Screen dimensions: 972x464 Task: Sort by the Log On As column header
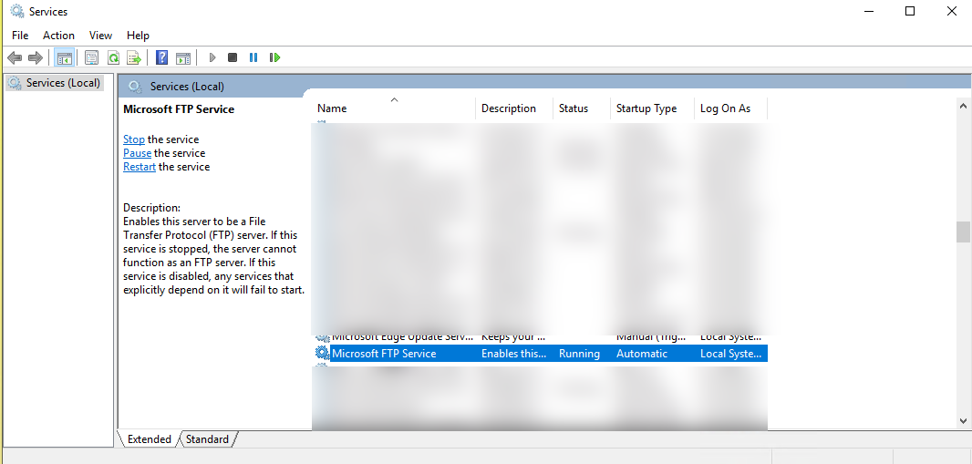pos(730,108)
